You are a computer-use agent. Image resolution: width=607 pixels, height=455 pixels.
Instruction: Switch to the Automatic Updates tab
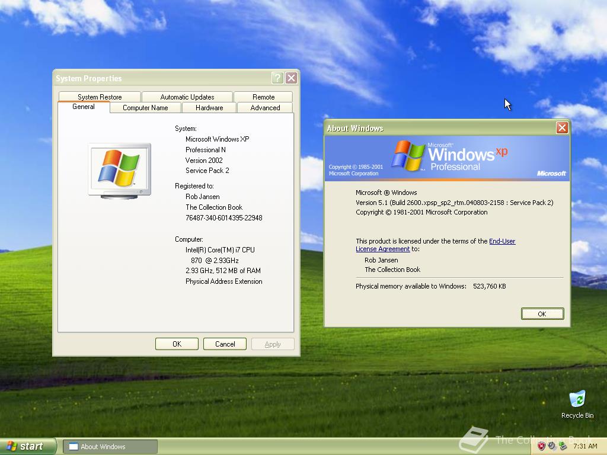(187, 97)
